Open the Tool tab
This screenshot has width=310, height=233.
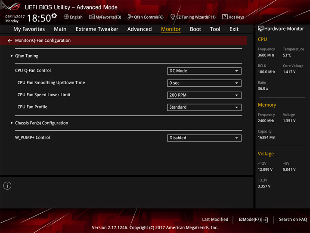coord(215,29)
